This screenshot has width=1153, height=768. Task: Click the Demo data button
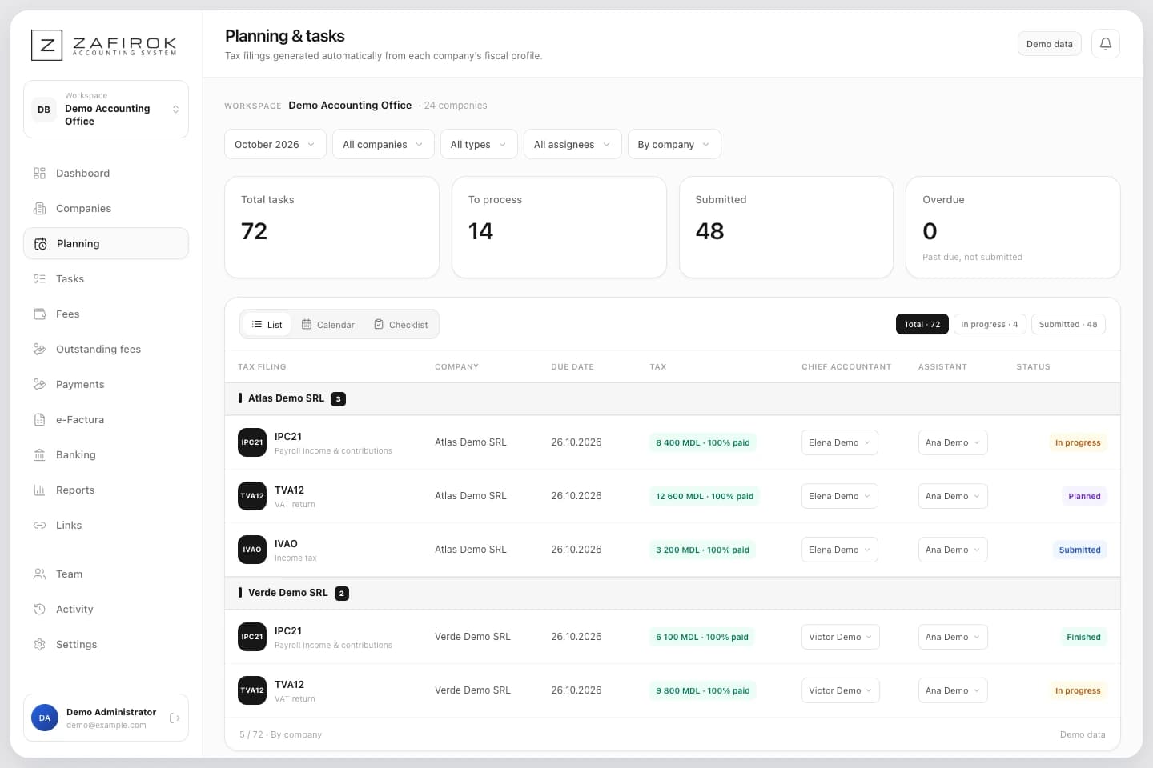(1050, 44)
